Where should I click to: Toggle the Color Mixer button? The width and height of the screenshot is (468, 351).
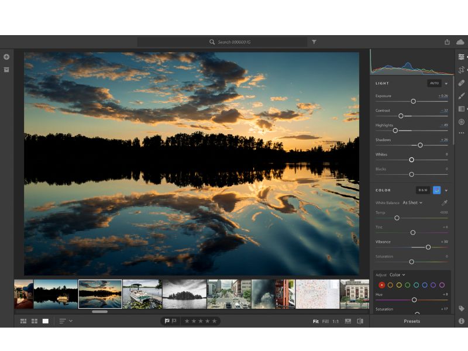point(436,190)
